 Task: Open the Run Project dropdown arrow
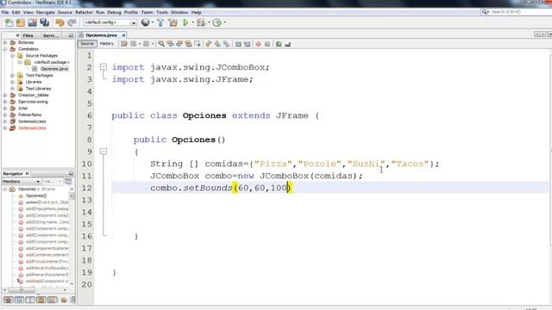(192, 23)
